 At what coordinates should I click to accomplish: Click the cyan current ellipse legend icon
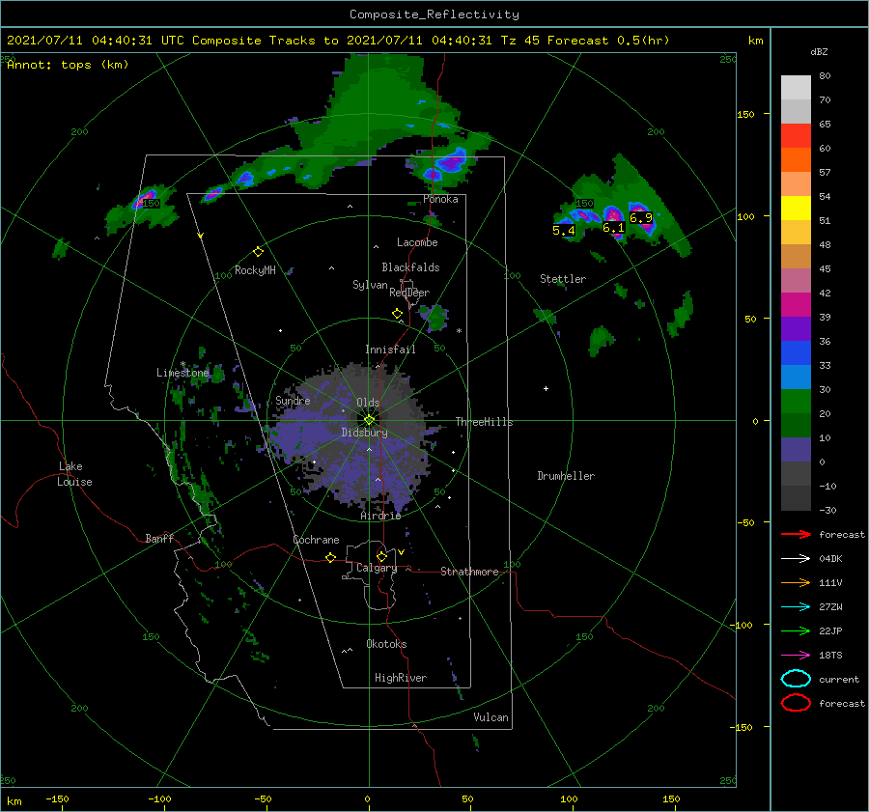tap(796, 679)
